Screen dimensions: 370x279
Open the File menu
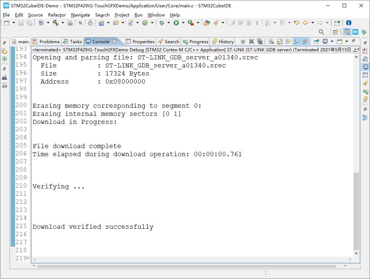pos(6,15)
